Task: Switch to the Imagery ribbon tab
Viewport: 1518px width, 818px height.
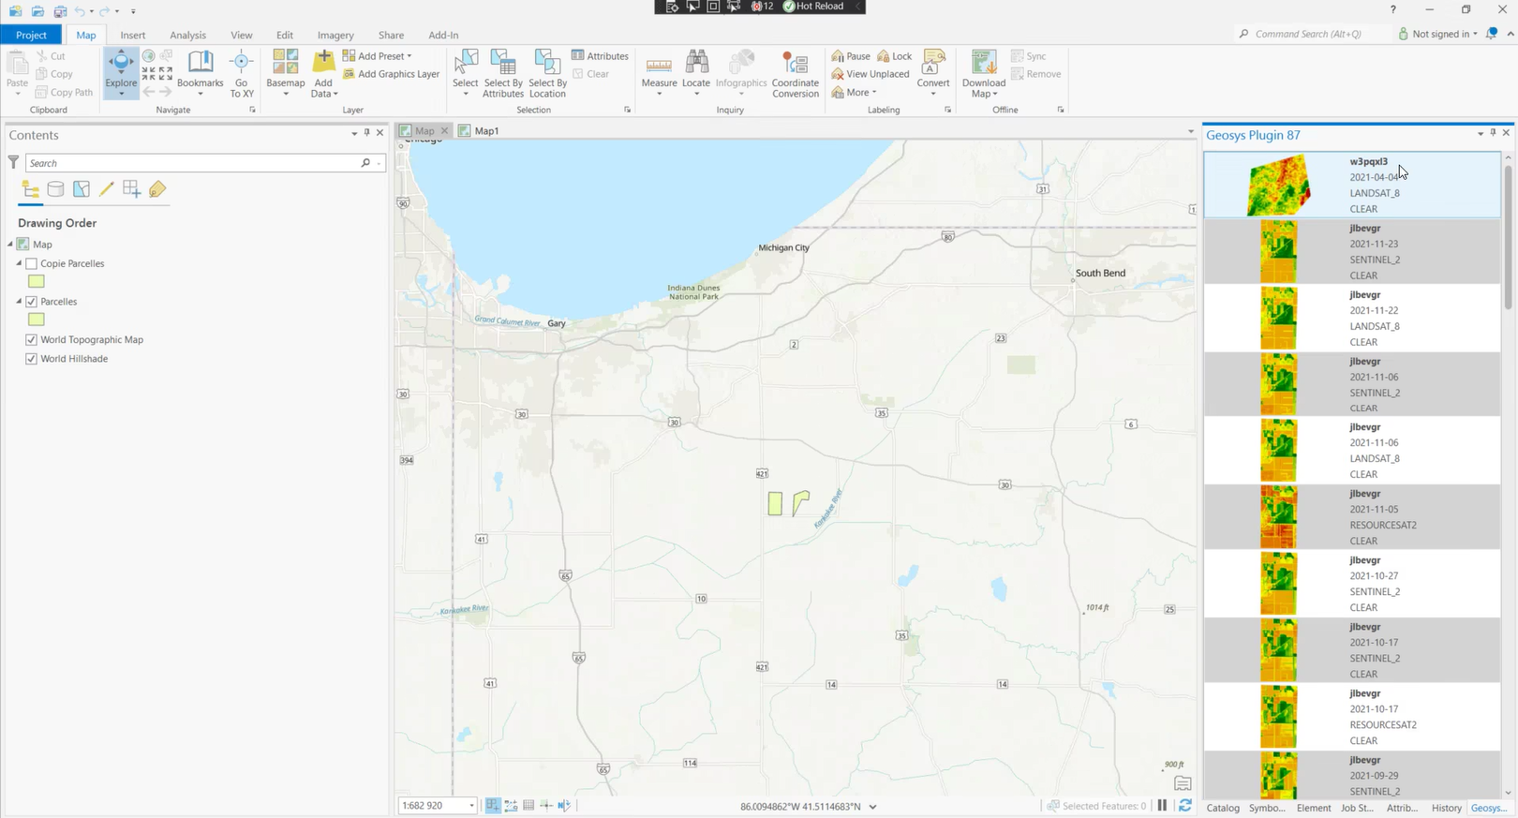Action: pyautogui.click(x=335, y=35)
